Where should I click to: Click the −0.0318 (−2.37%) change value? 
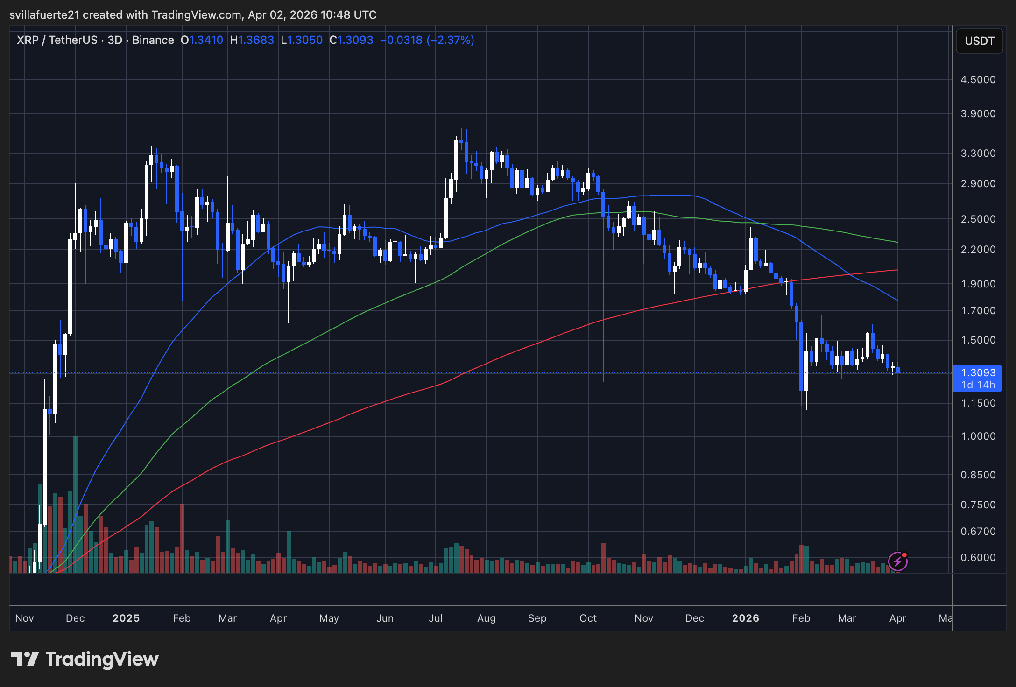point(427,40)
